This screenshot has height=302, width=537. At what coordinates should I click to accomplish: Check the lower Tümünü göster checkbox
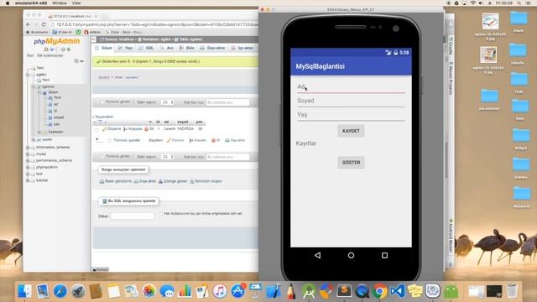click(x=102, y=157)
